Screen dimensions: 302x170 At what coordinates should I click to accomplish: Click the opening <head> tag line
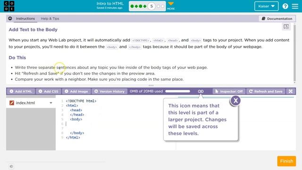(76, 110)
